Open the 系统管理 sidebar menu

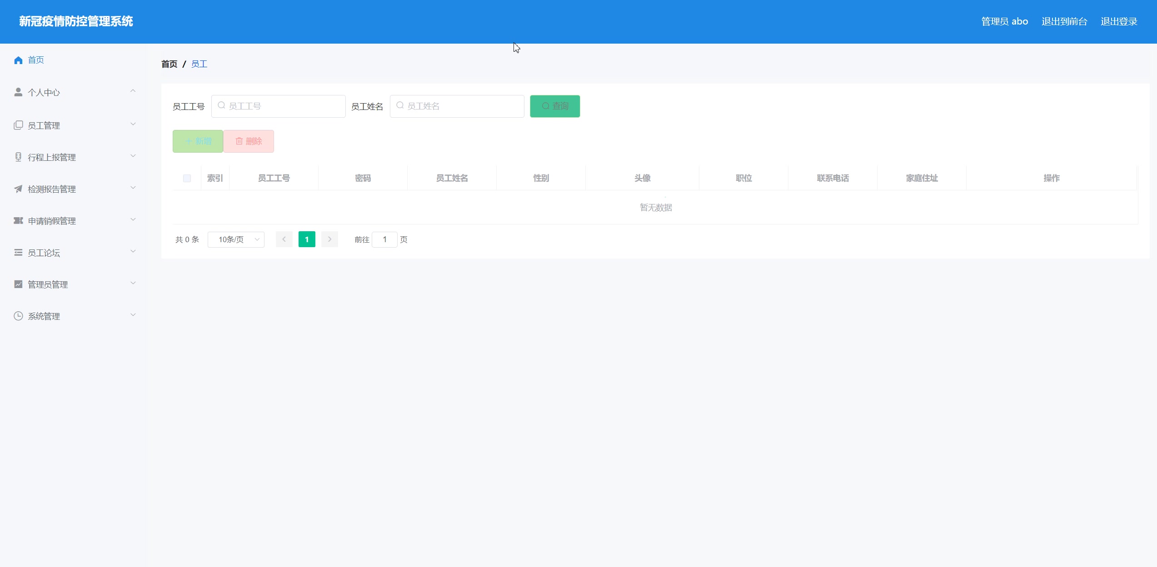click(x=74, y=316)
